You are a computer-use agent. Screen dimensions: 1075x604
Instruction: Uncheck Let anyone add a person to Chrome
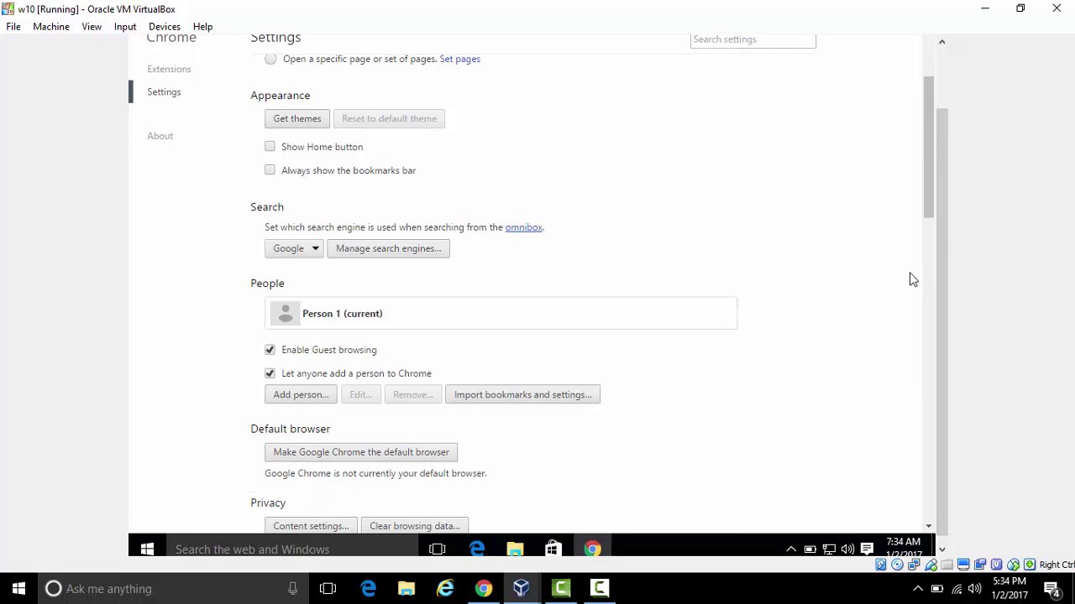(270, 373)
